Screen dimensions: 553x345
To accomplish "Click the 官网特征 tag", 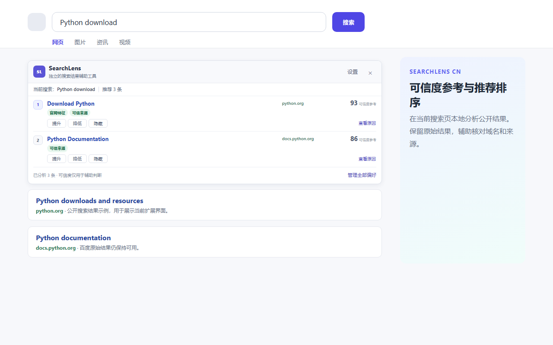I will [57, 113].
